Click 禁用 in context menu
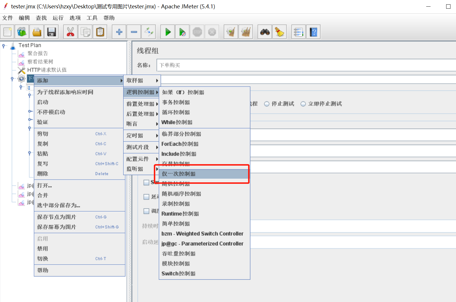This screenshot has height=302, width=456. point(80,249)
